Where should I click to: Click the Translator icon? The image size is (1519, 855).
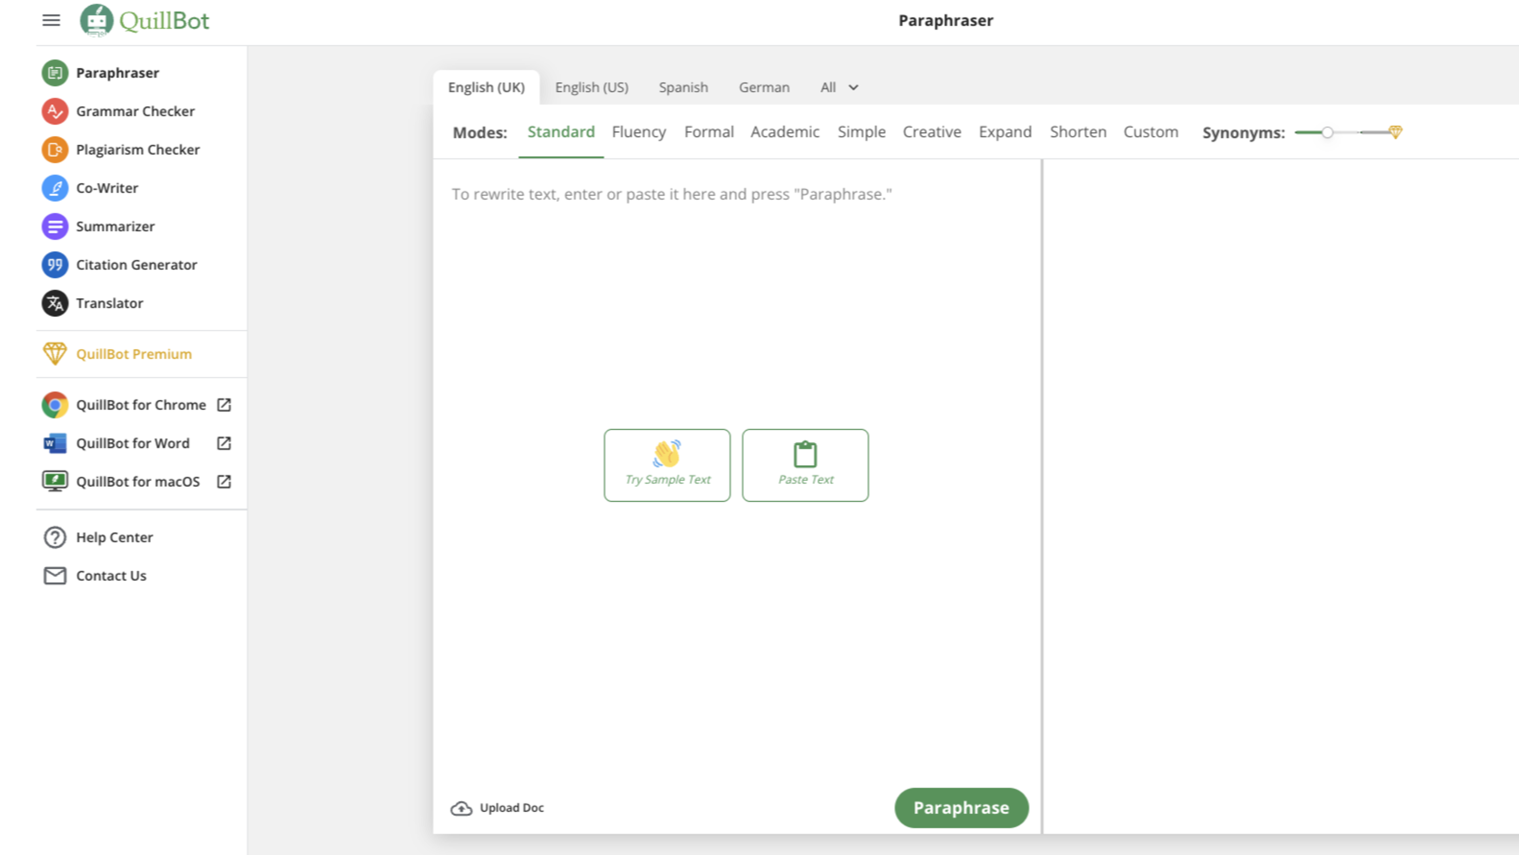click(54, 303)
